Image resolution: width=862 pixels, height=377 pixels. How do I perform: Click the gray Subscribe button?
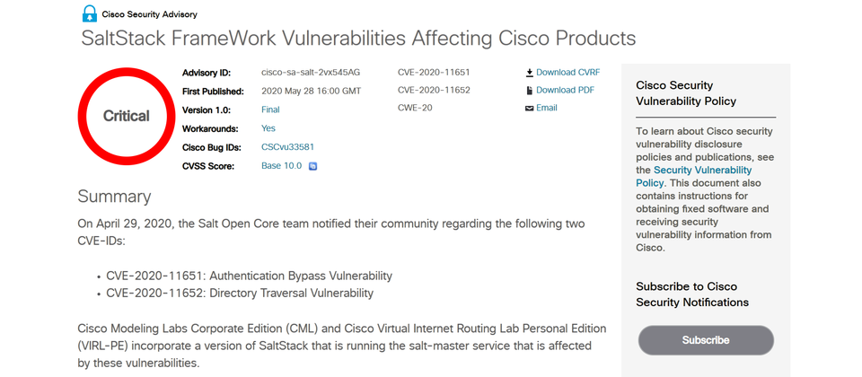(x=706, y=340)
